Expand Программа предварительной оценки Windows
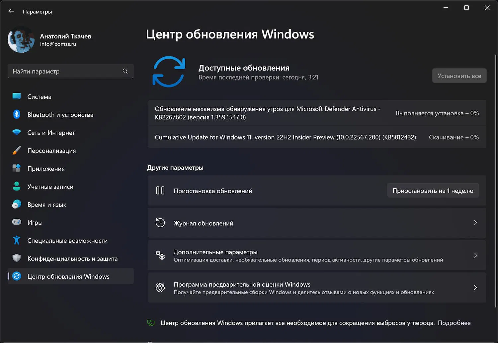The width and height of the screenshot is (498, 343). coord(475,288)
